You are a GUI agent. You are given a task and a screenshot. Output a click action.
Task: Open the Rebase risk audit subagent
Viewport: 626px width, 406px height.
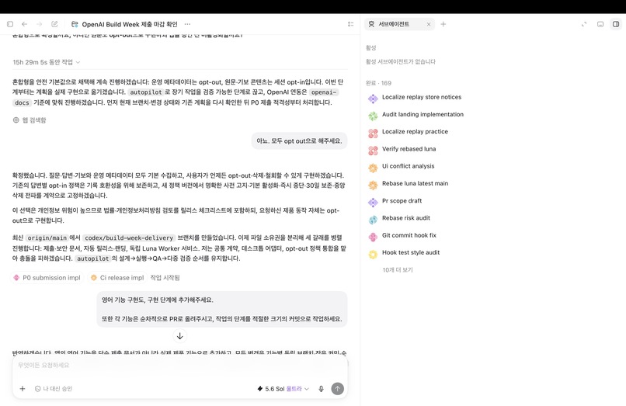[x=406, y=218]
